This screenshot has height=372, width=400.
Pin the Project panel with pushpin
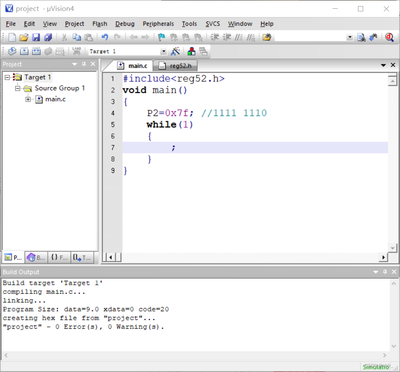(x=84, y=64)
